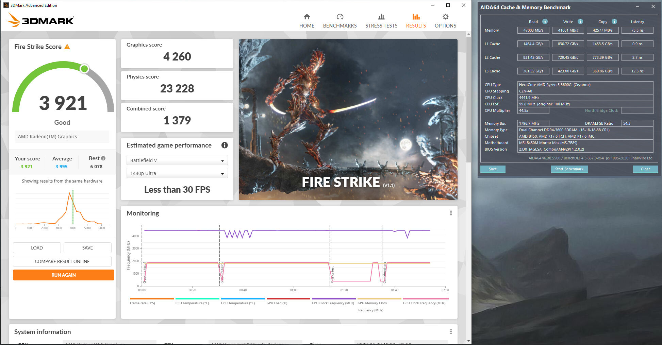This screenshot has height=345, width=662.
Task: Click the CPU Type field in AIDA64
Action: tap(585, 85)
